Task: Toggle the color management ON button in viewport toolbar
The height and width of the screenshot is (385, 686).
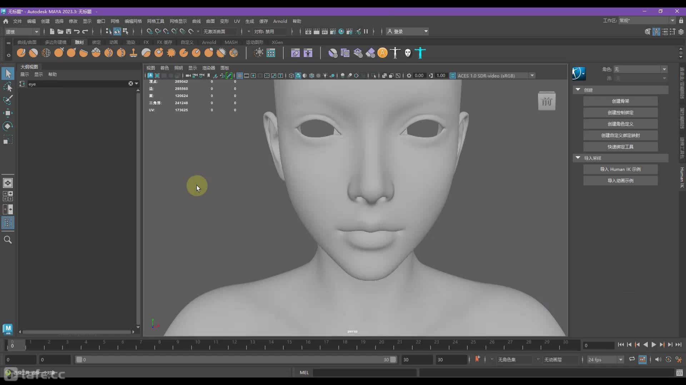Action: coord(453,76)
